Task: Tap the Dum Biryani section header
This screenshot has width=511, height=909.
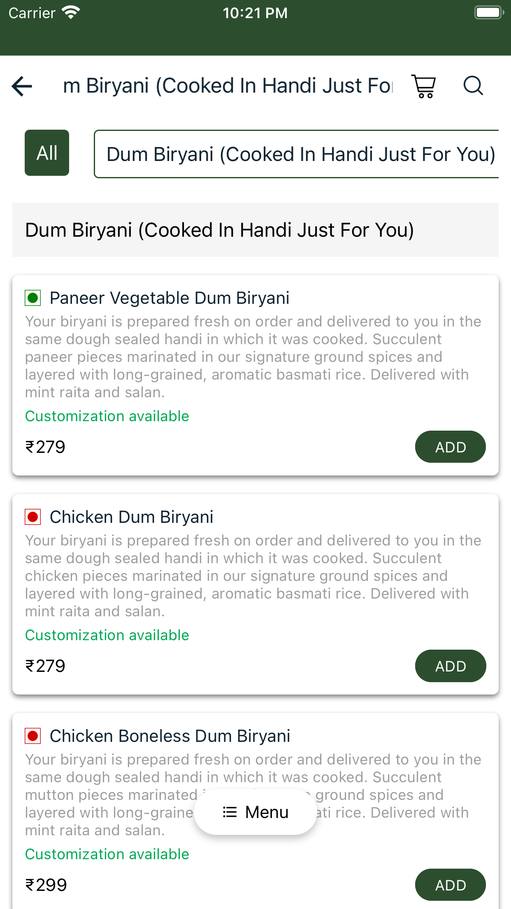Action: pos(219,230)
